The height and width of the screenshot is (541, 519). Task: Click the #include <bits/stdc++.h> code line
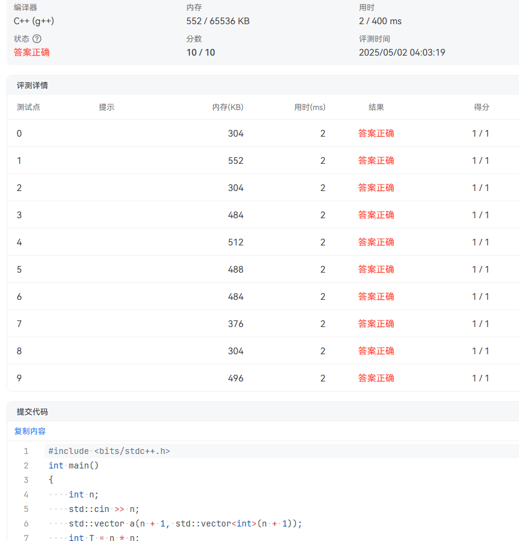pos(110,450)
